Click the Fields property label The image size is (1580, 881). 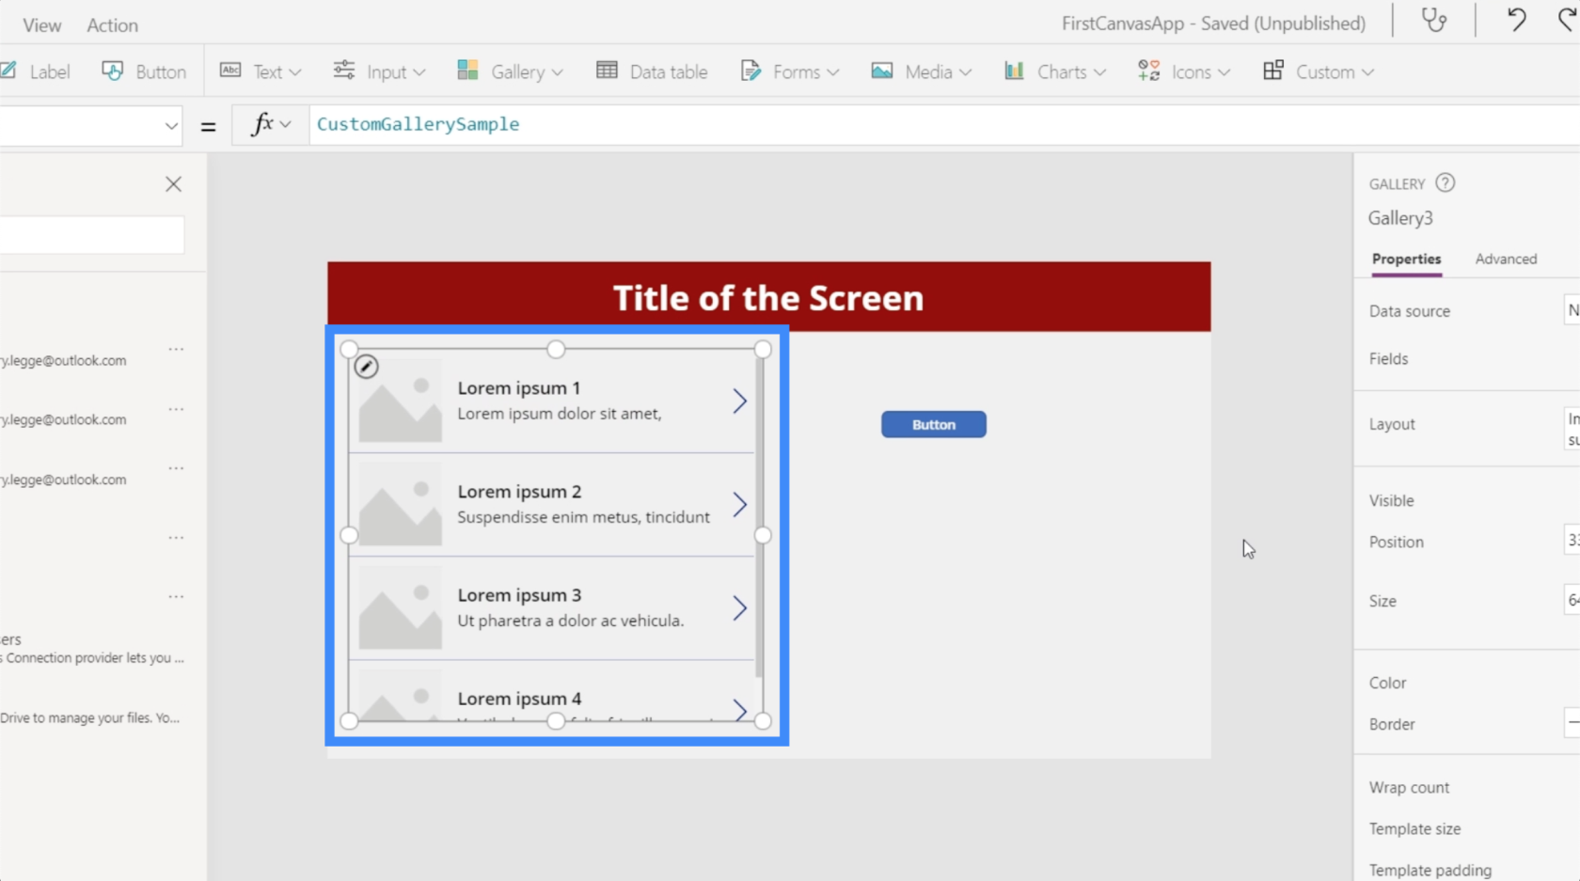1388,358
